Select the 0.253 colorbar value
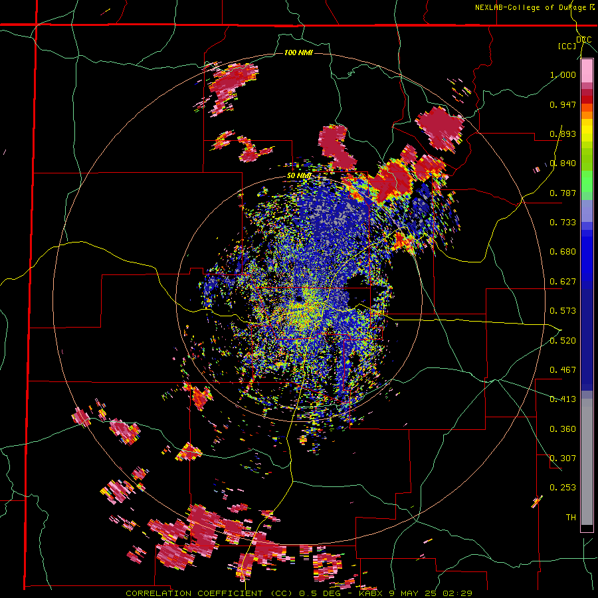The height and width of the screenshot is (598, 598). coord(563,488)
